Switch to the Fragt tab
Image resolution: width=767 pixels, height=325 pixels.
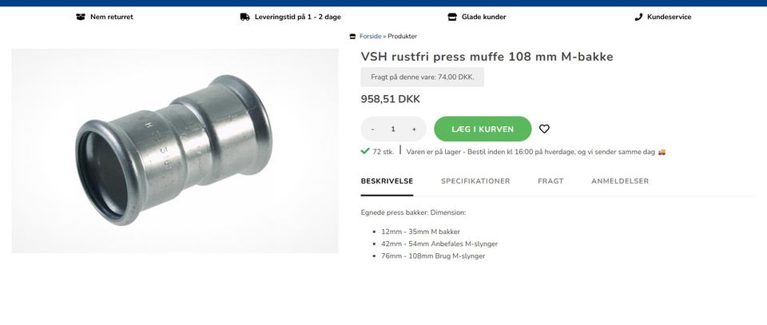tap(550, 181)
